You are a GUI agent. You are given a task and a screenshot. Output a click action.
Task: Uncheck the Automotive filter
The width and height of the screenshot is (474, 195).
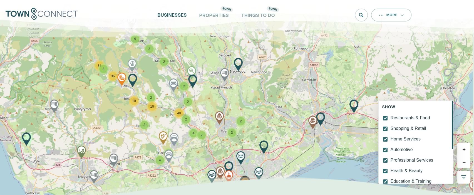tap(385, 150)
